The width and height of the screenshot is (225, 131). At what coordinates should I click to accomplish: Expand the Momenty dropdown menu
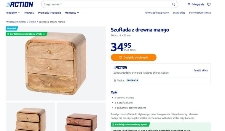coord(72,13)
